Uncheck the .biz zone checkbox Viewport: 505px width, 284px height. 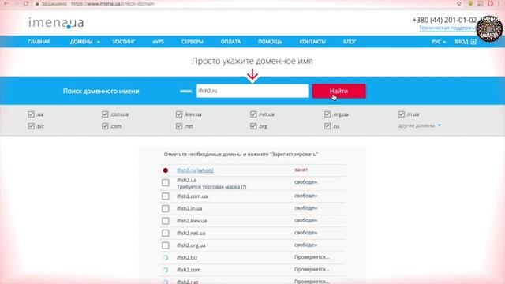(x=31, y=126)
